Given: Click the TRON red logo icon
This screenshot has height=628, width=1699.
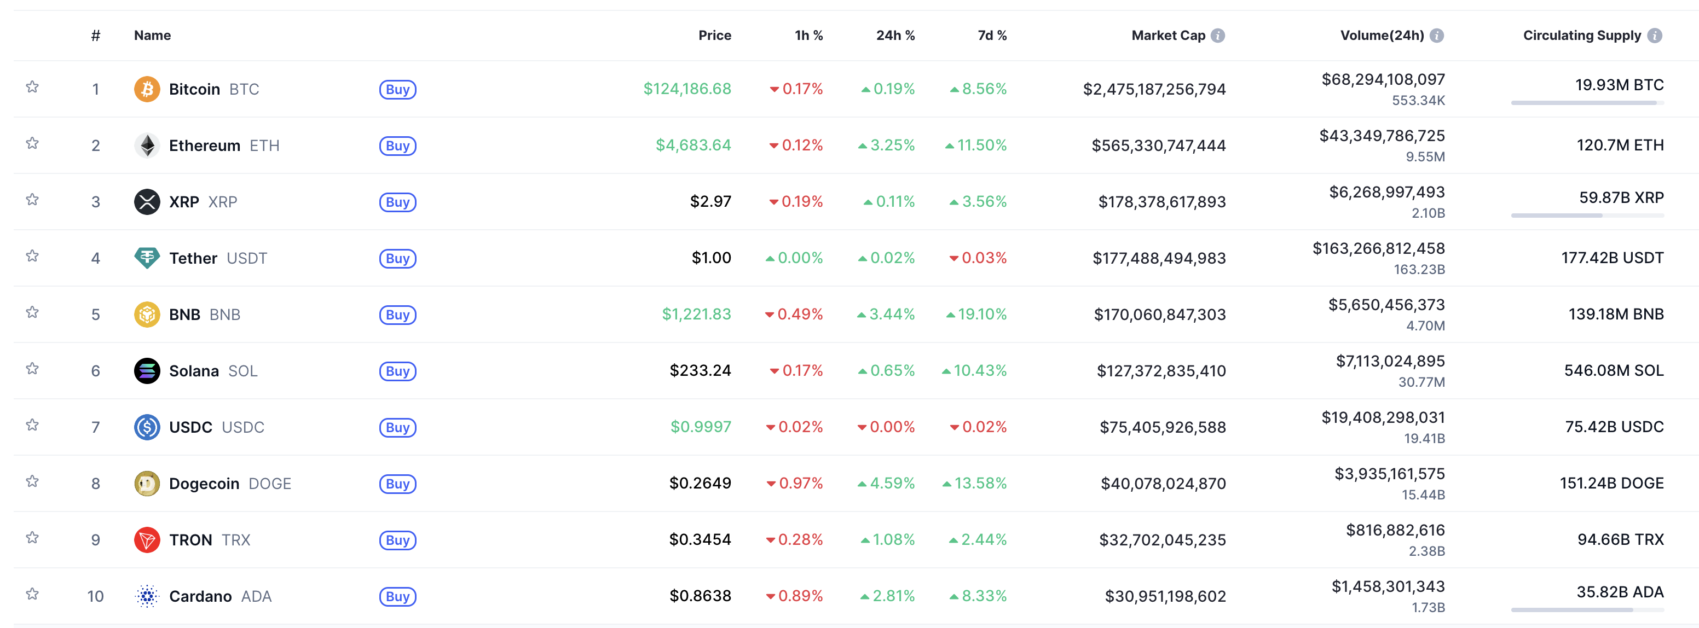Looking at the screenshot, I should point(147,540).
